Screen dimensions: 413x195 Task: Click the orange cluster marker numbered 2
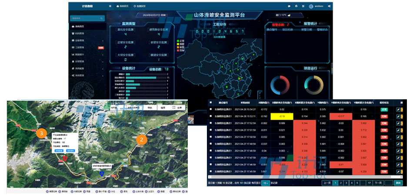pyautogui.click(x=141, y=140)
